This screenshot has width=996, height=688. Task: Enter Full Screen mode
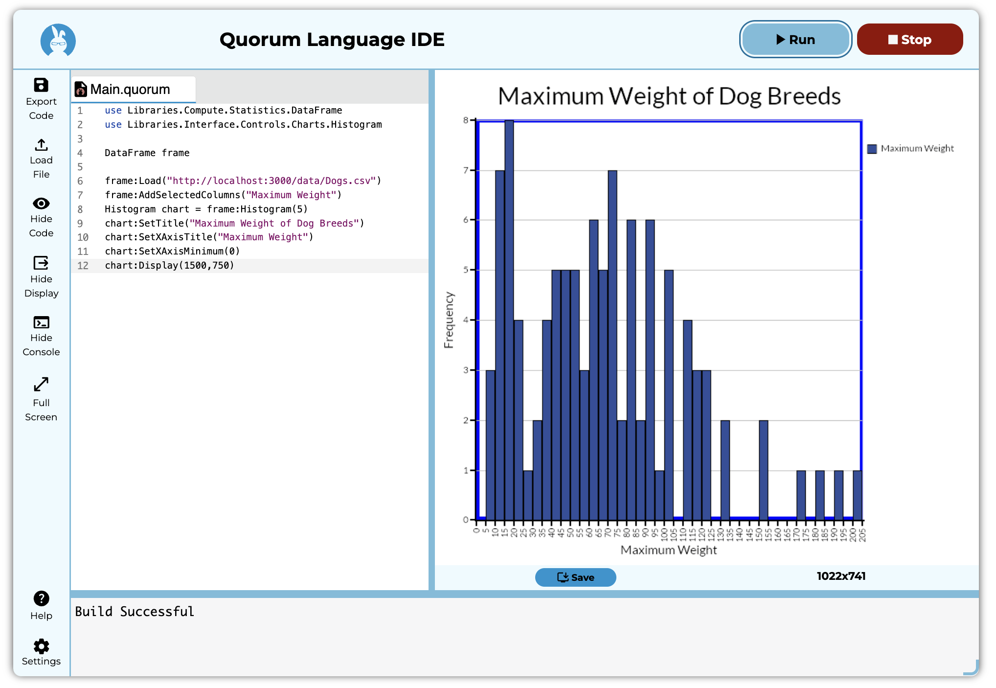[41, 385]
